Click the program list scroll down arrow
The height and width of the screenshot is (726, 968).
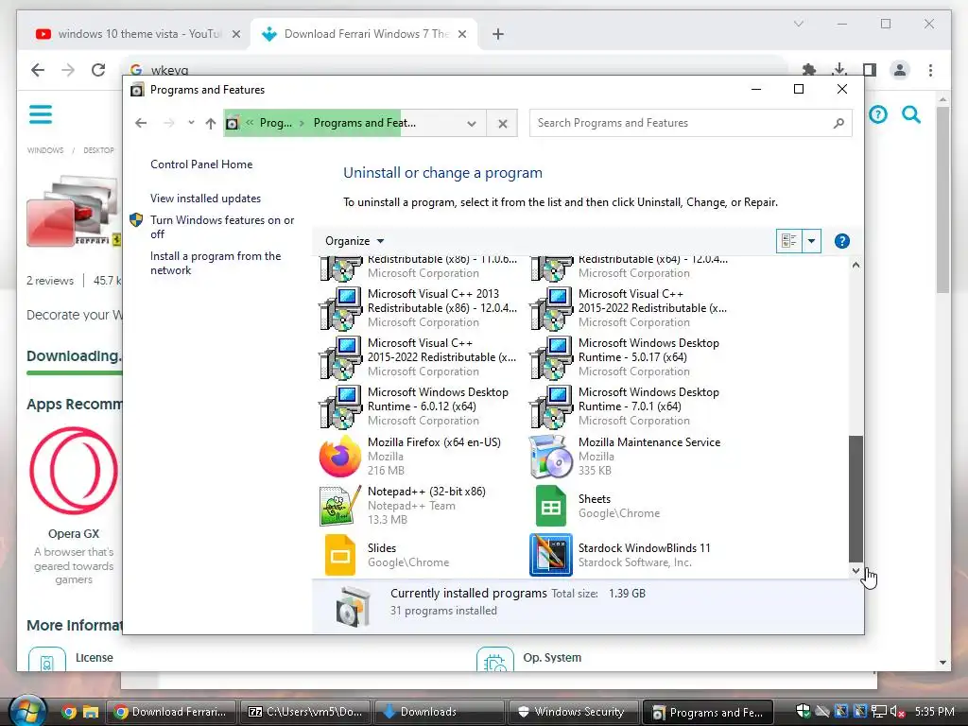tap(856, 570)
